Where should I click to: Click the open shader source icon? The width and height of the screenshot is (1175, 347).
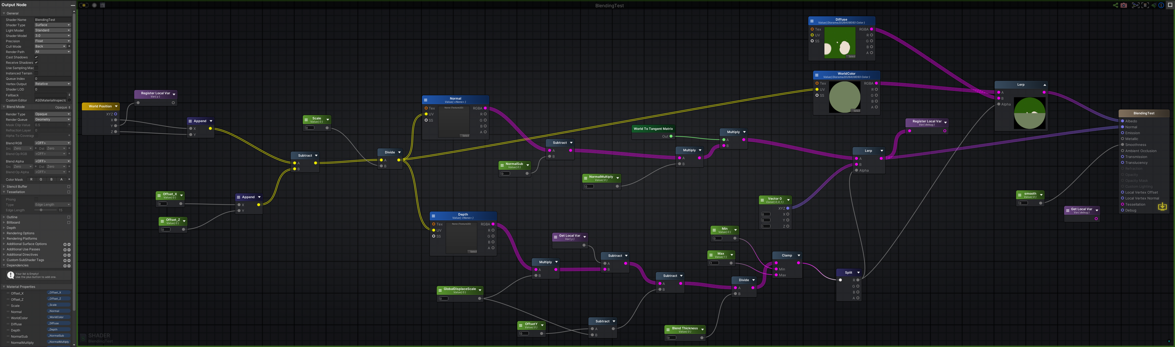(x=103, y=5)
